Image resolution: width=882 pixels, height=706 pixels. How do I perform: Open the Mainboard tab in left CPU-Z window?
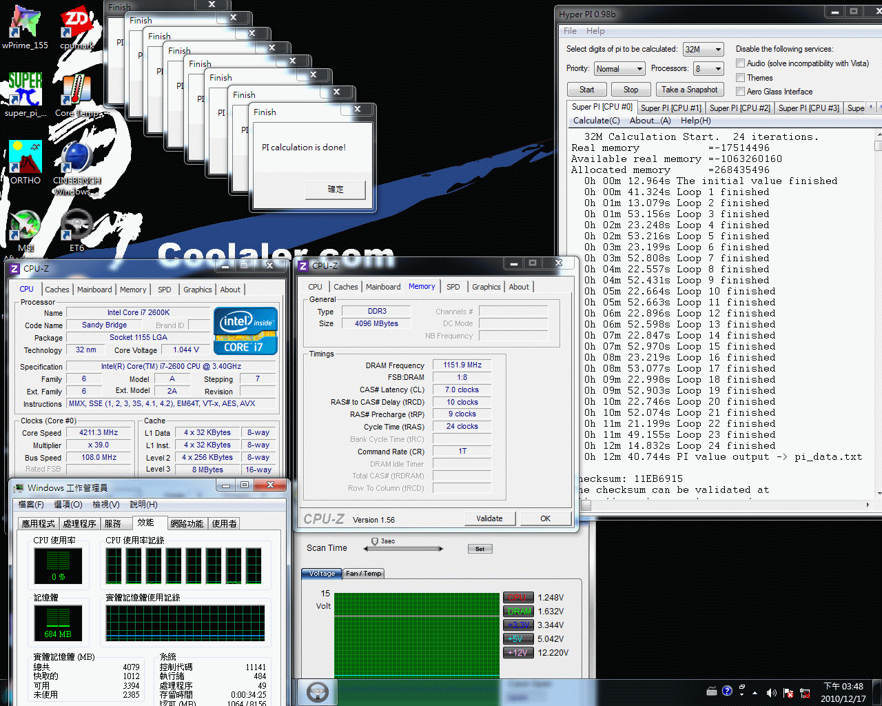[94, 290]
